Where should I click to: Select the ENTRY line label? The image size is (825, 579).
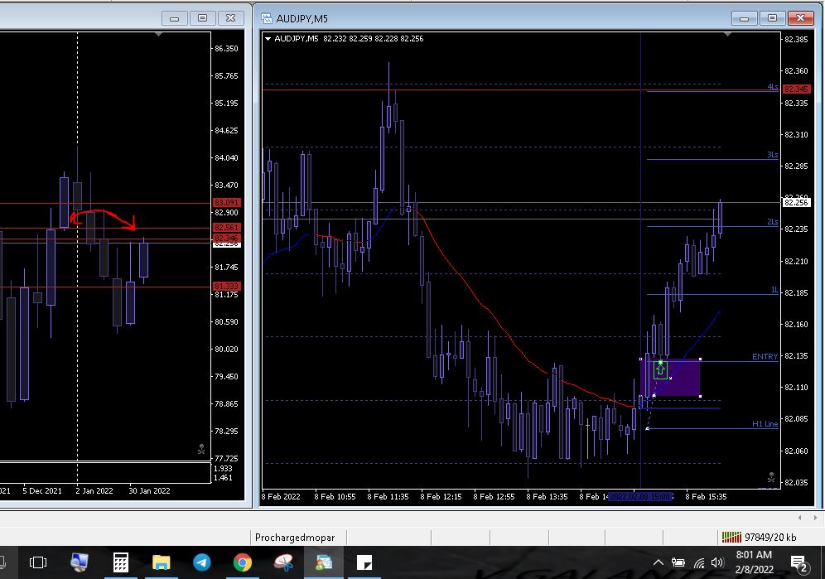(x=765, y=356)
